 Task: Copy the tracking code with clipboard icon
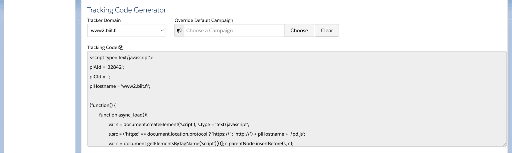click(121, 47)
